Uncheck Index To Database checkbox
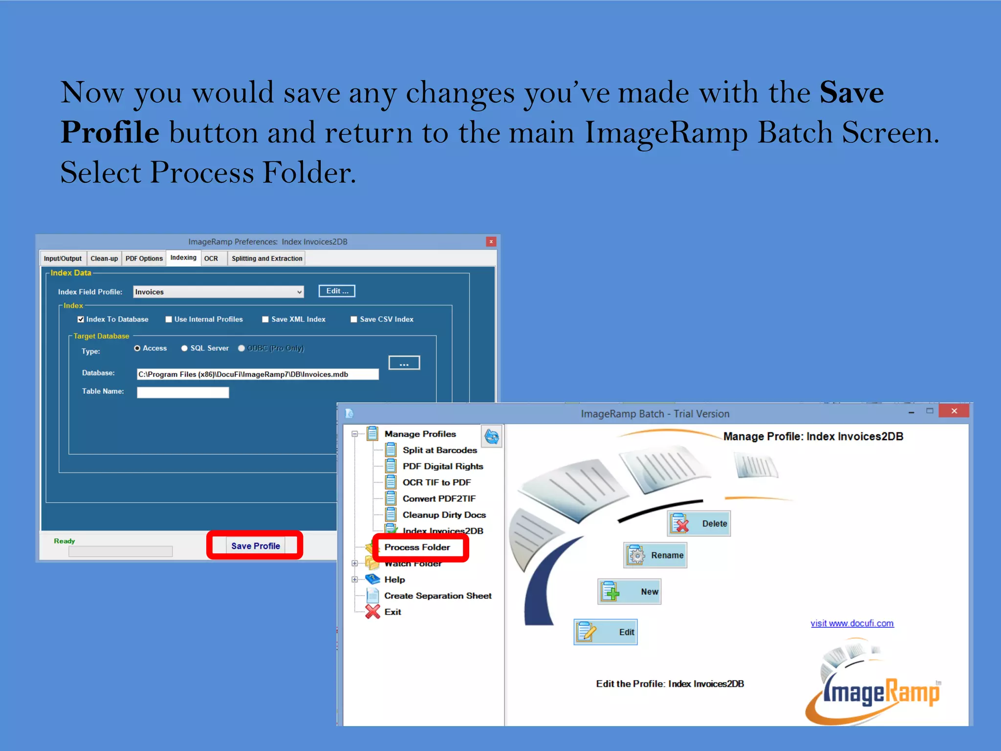Image resolution: width=1001 pixels, height=751 pixels. [x=81, y=319]
